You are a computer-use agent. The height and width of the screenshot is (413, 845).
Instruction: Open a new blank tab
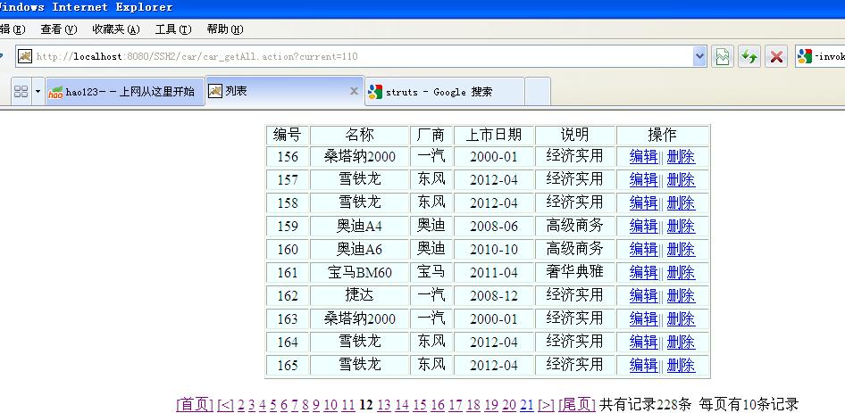pos(538,92)
